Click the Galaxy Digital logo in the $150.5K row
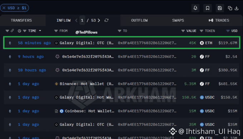Viewport: 243px width, 139px height. [x=56, y=97]
